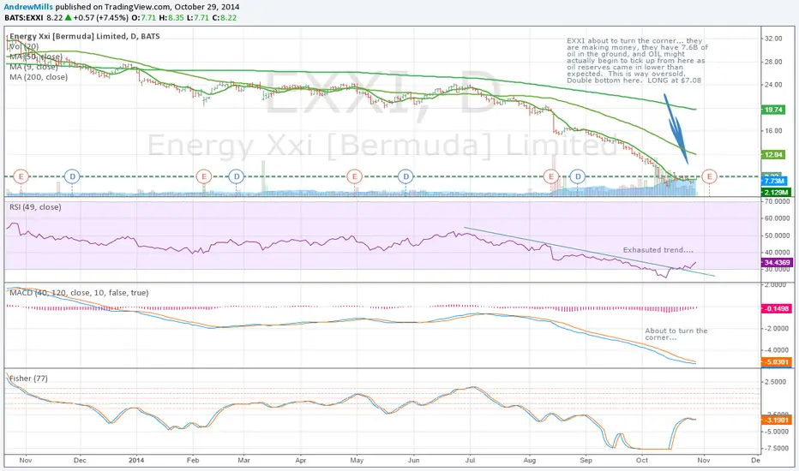This screenshot has width=799, height=471.
Task: Click the BATS:EXXI ticker symbol in header
Action: (24, 18)
